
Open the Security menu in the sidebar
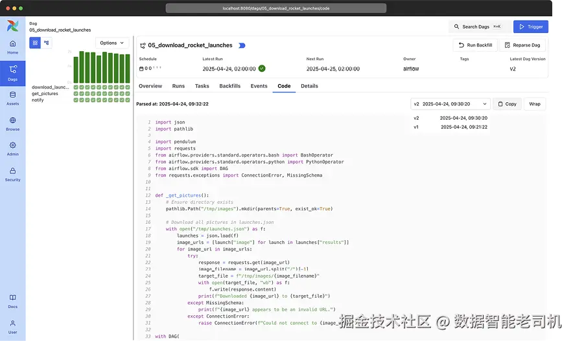point(12,174)
